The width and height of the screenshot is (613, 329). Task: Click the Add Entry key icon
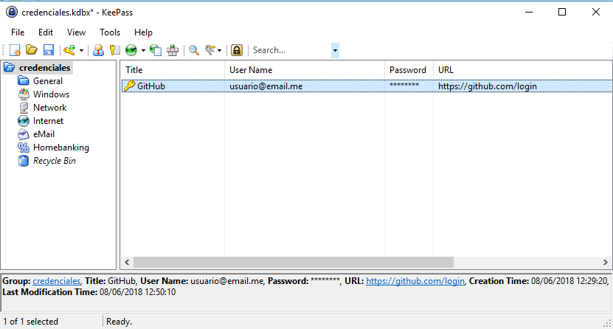point(70,50)
